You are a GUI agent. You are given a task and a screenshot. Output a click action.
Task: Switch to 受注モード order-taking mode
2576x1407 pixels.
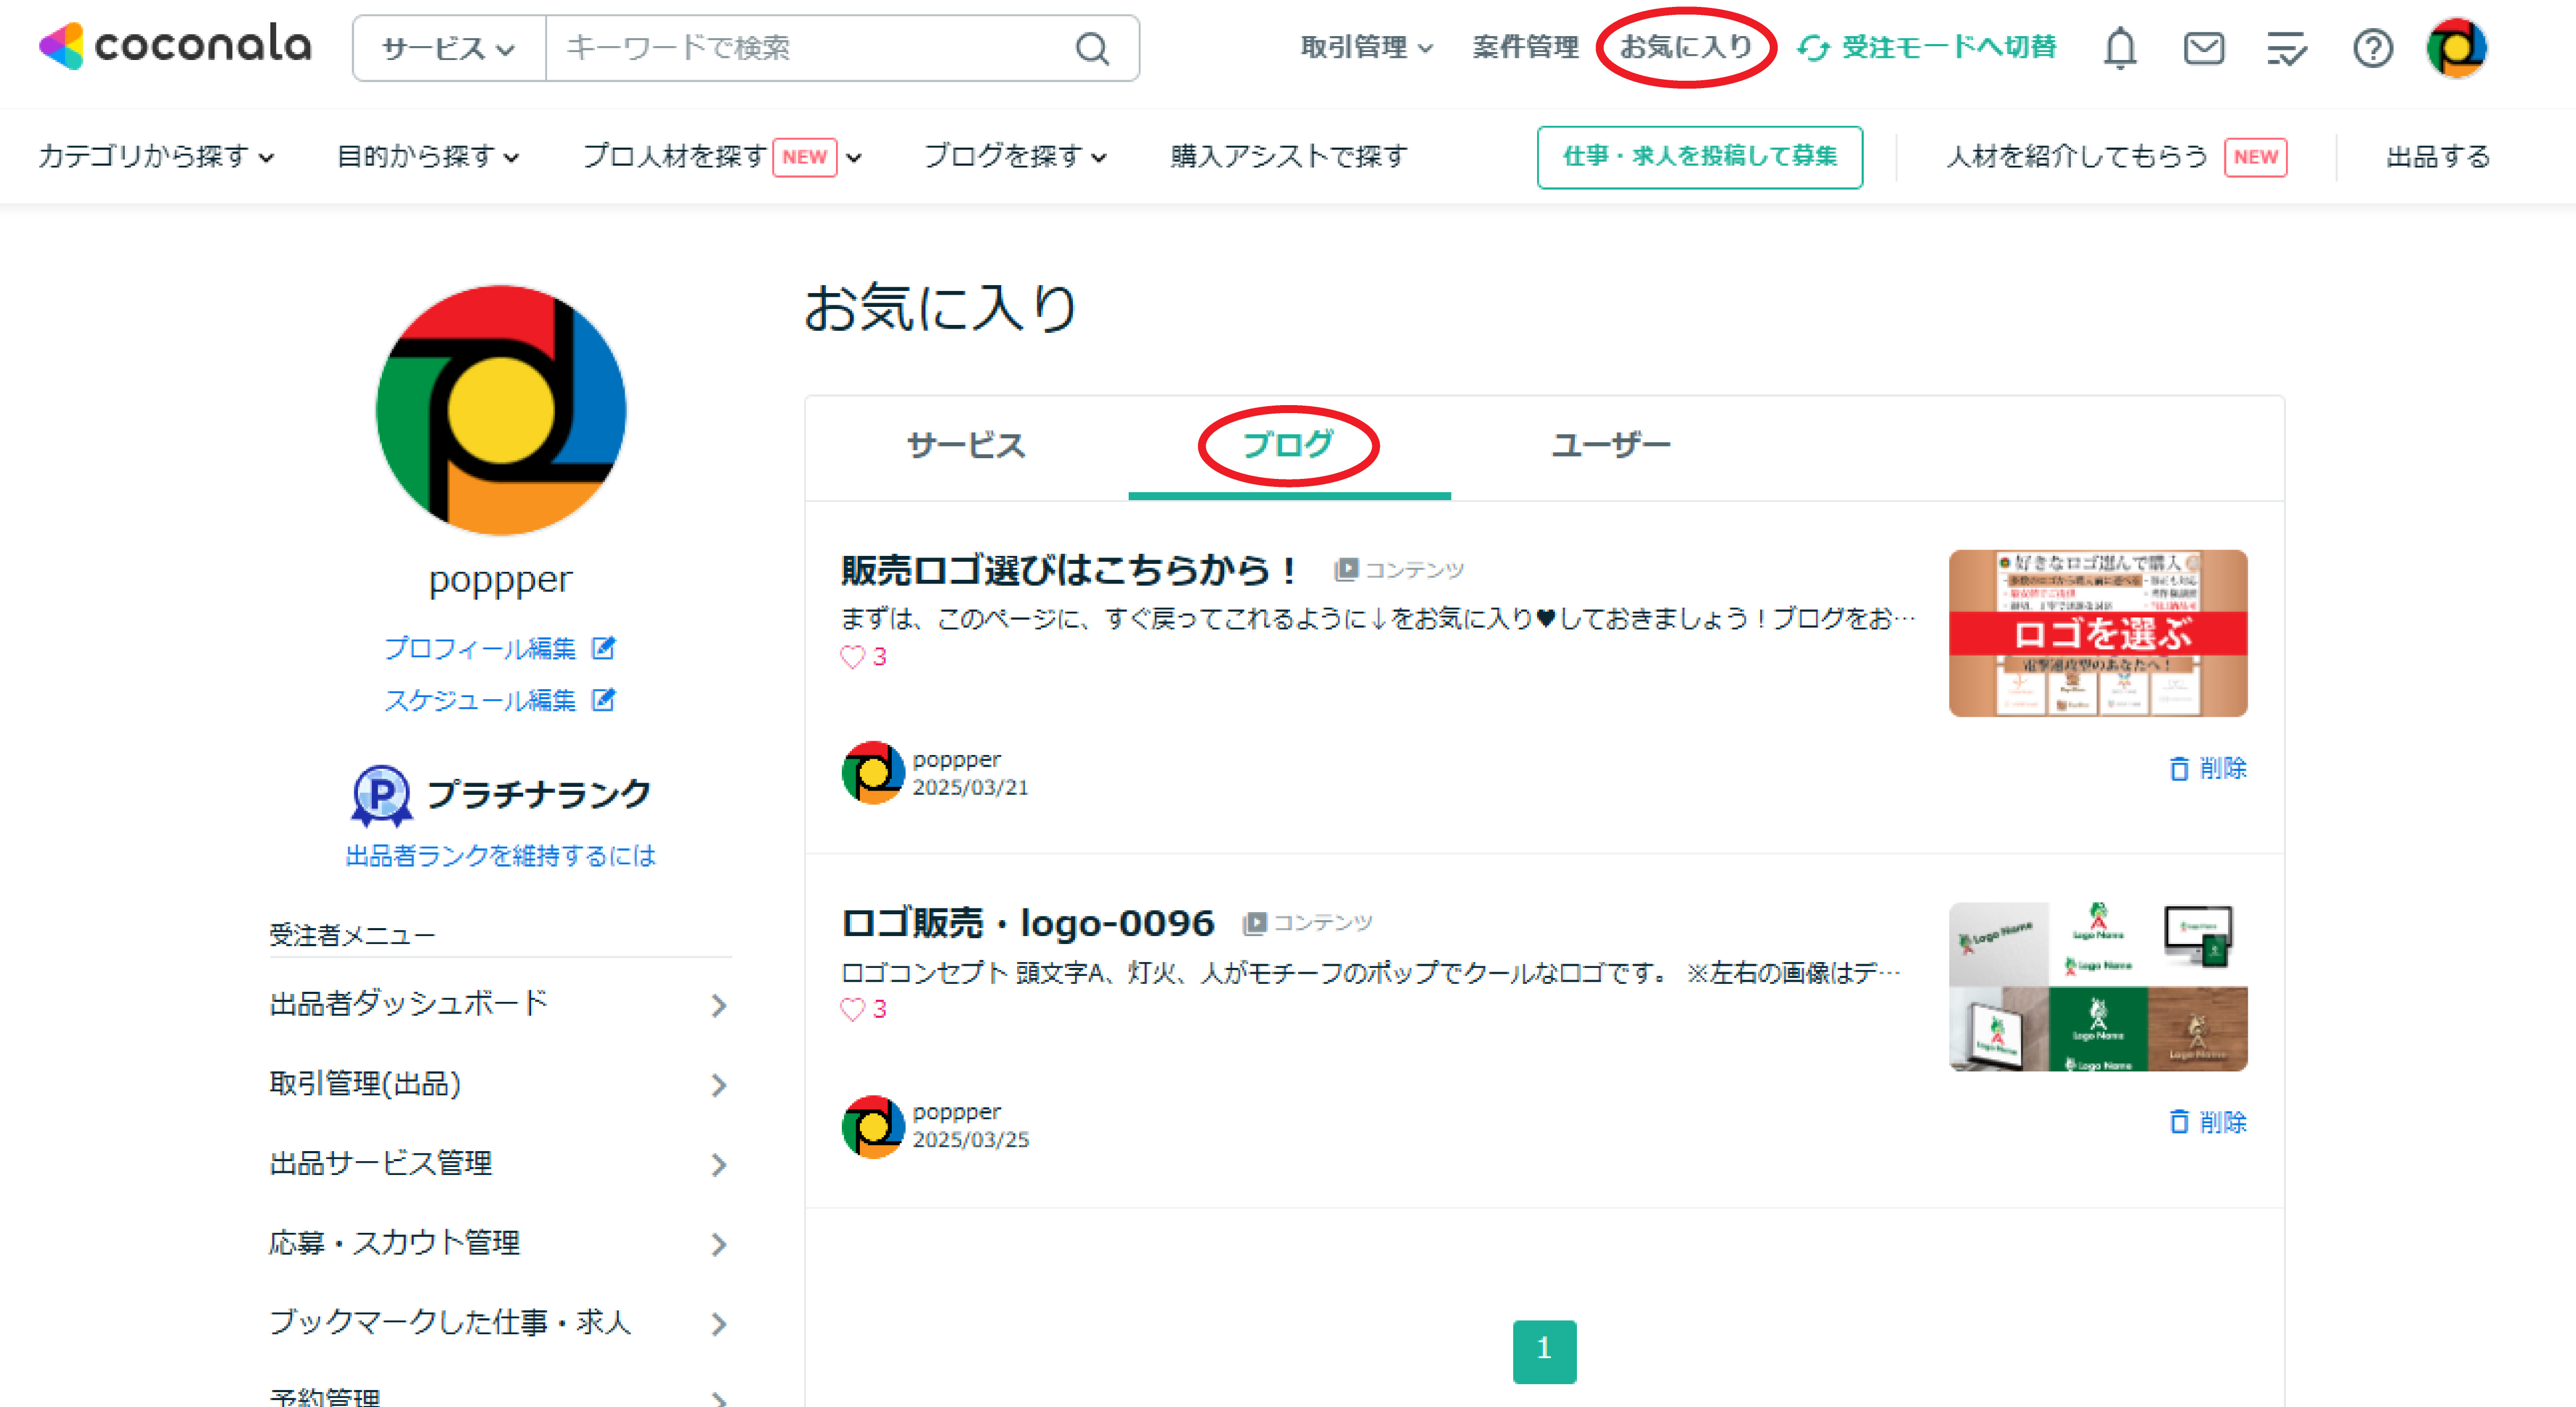(x=1927, y=47)
